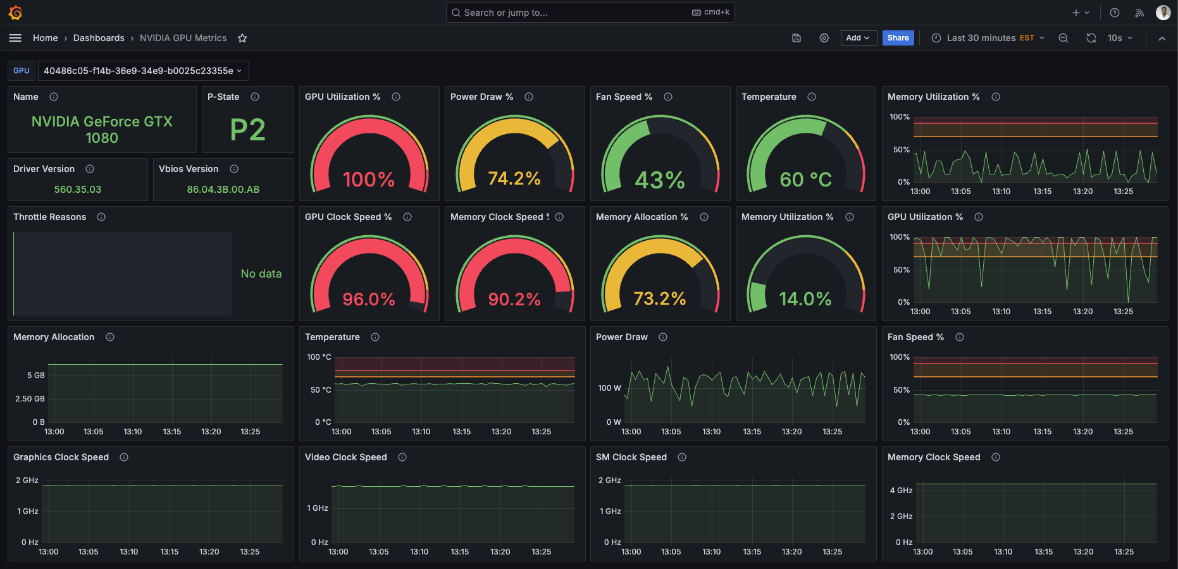Screen dimensions: 1178x569
Task: Open the Add panel dropdown
Action: tap(859, 38)
